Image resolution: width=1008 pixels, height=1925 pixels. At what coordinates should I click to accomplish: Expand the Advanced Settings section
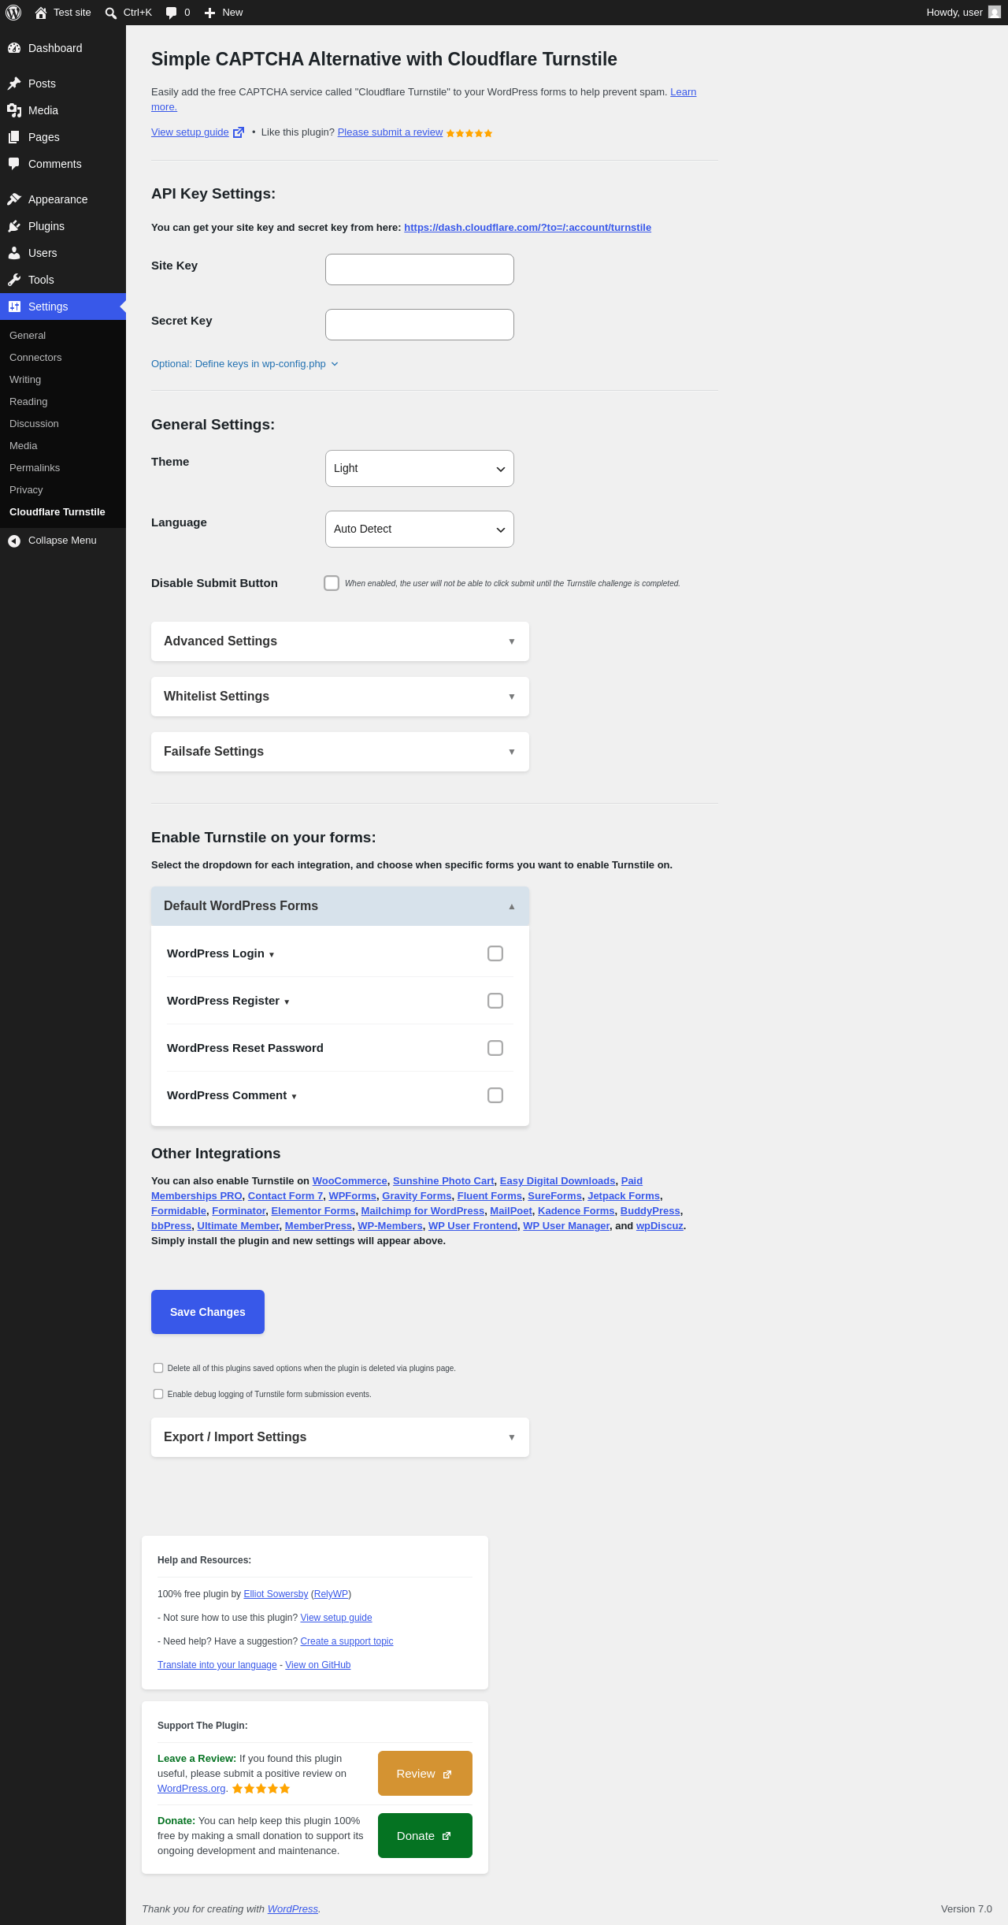pos(340,641)
